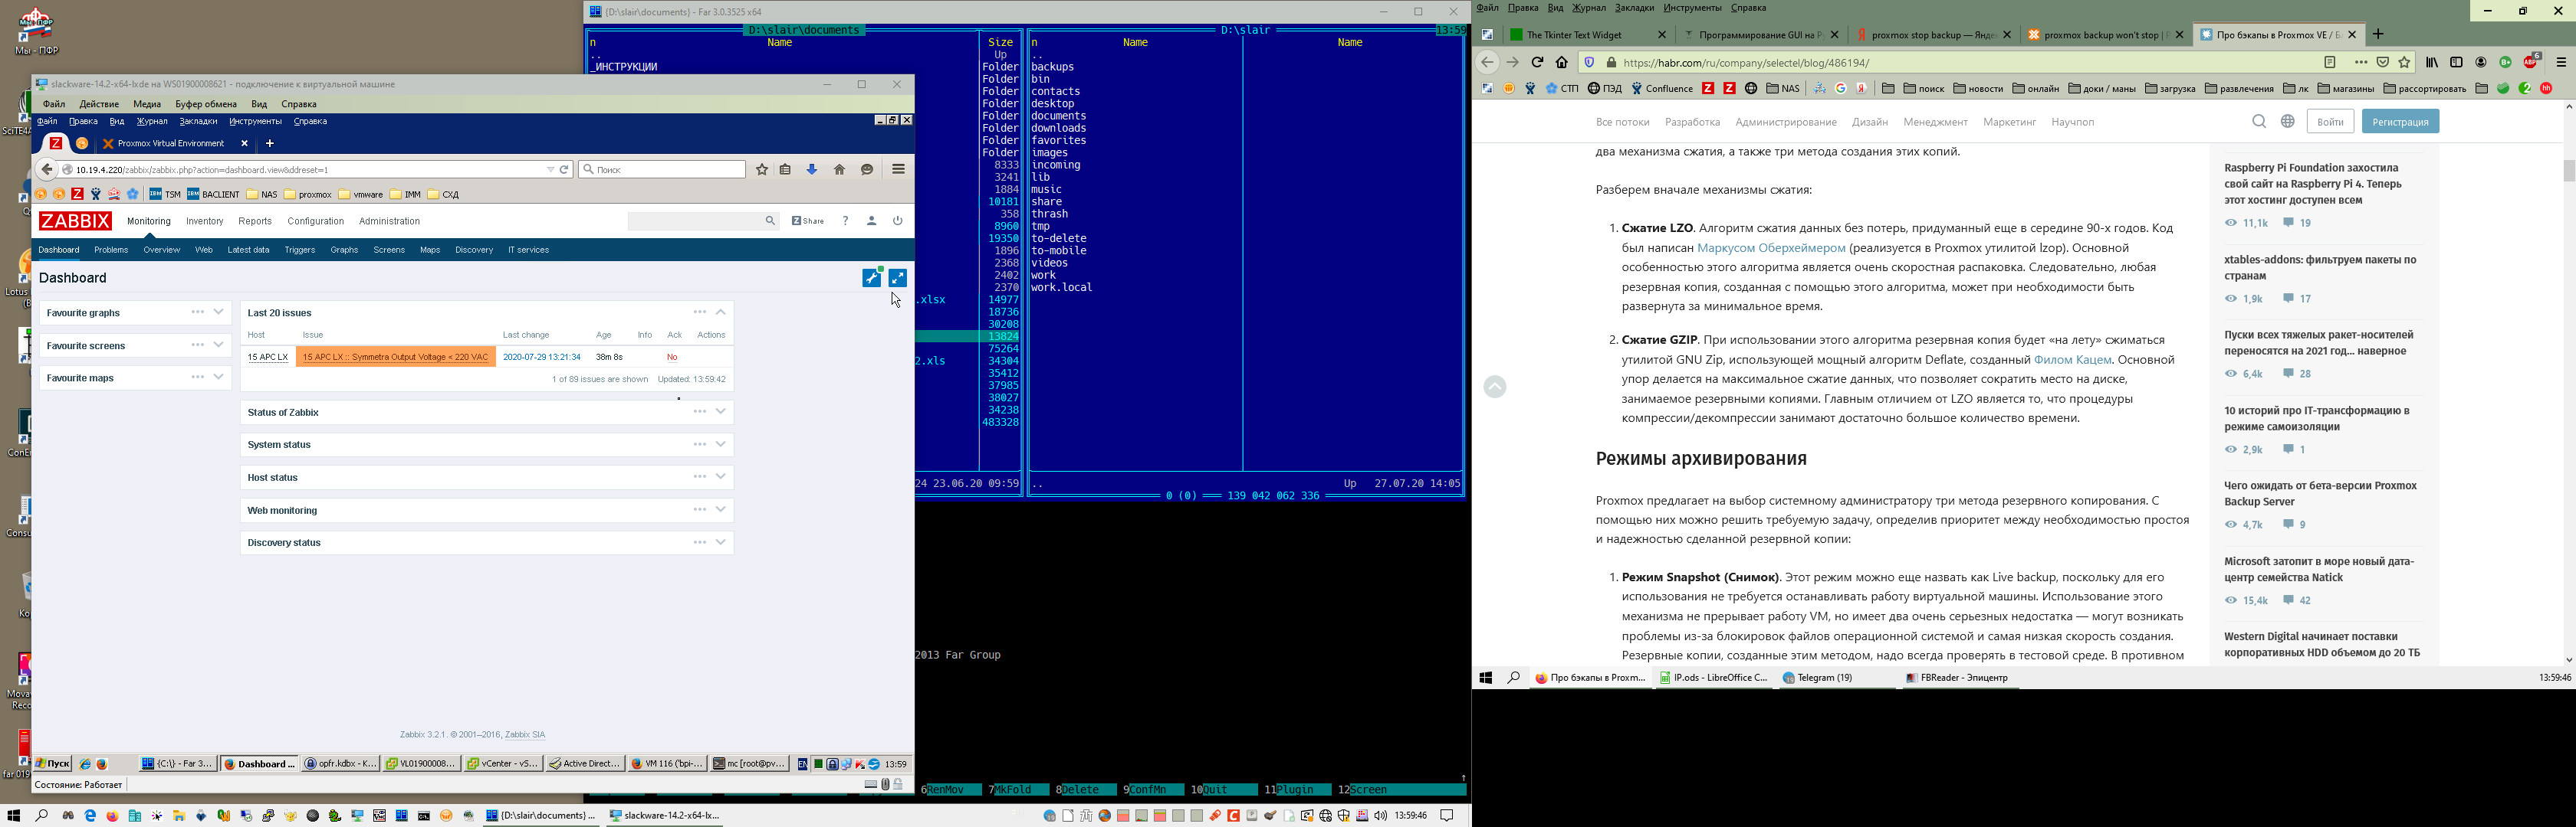Click habr scroll-to-top arrow button
Image resolution: width=2576 pixels, height=827 pixels.
(1495, 387)
